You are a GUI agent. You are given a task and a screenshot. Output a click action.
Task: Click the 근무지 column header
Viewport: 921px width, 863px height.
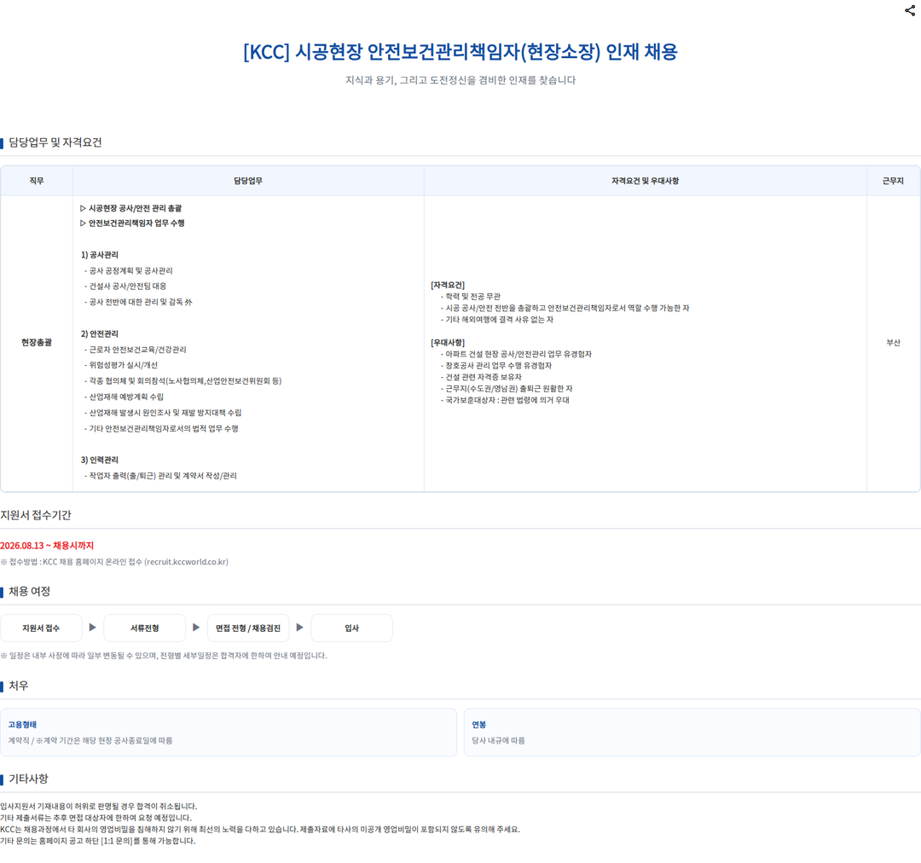coord(894,181)
